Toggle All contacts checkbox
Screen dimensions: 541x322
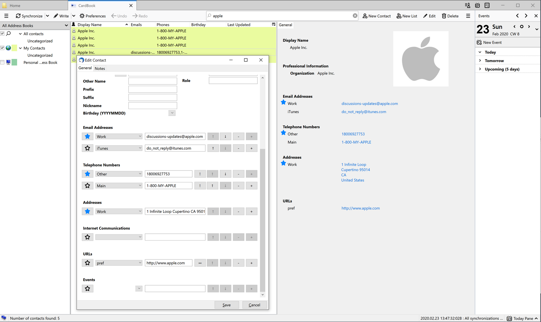2,34
